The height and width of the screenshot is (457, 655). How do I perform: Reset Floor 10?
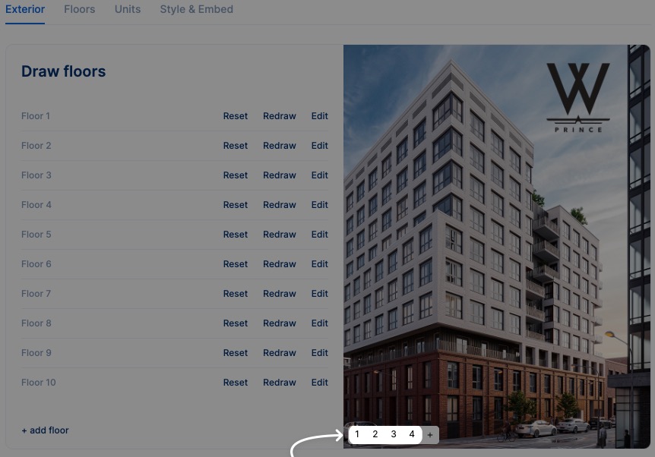(x=236, y=383)
